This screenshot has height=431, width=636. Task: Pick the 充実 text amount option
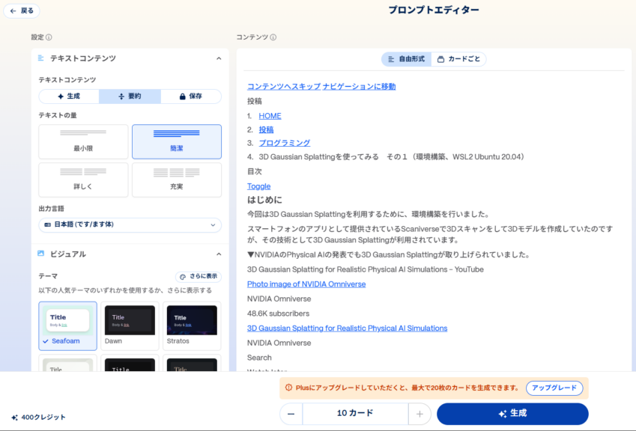click(176, 180)
